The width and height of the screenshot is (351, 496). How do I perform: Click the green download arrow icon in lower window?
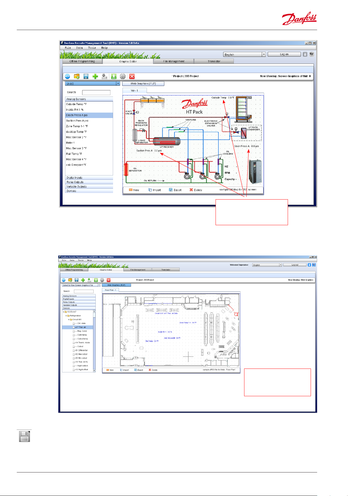pyautogui.click(x=96, y=280)
